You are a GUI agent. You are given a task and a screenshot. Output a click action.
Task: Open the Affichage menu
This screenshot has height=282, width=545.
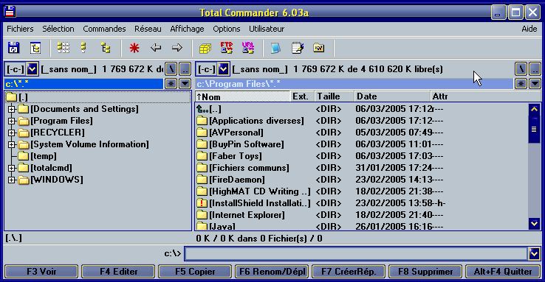point(187,29)
